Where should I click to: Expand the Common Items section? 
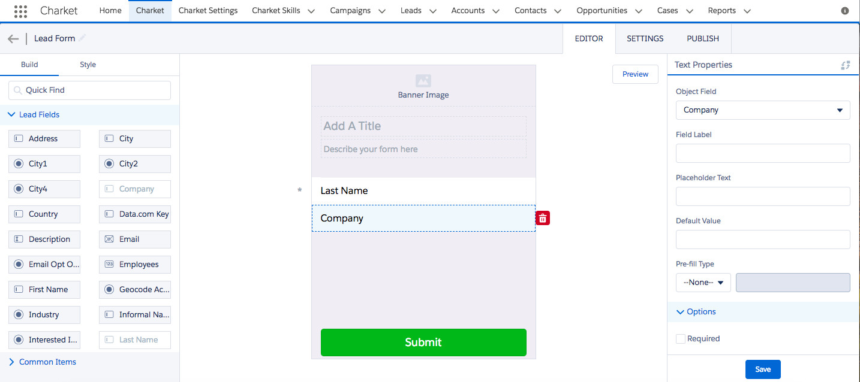point(12,362)
